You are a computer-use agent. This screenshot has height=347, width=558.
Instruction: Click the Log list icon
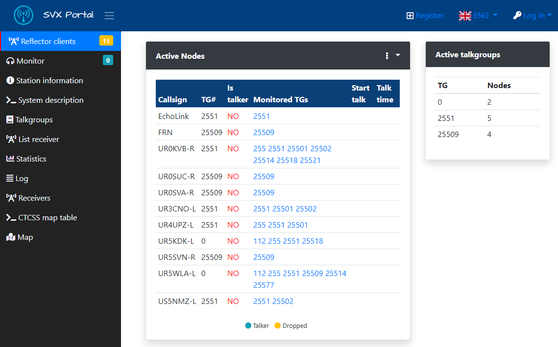click(x=10, y=179)
